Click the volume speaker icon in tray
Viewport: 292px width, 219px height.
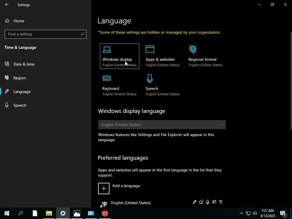(x=255, y=213)
